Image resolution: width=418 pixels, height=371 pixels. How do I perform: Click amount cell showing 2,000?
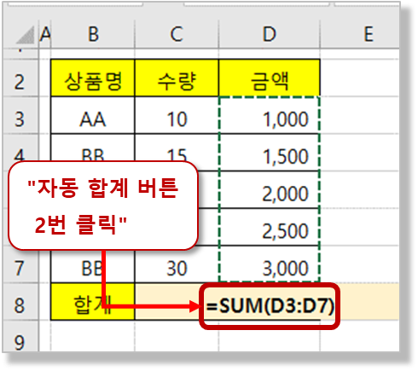pos(270,190)
